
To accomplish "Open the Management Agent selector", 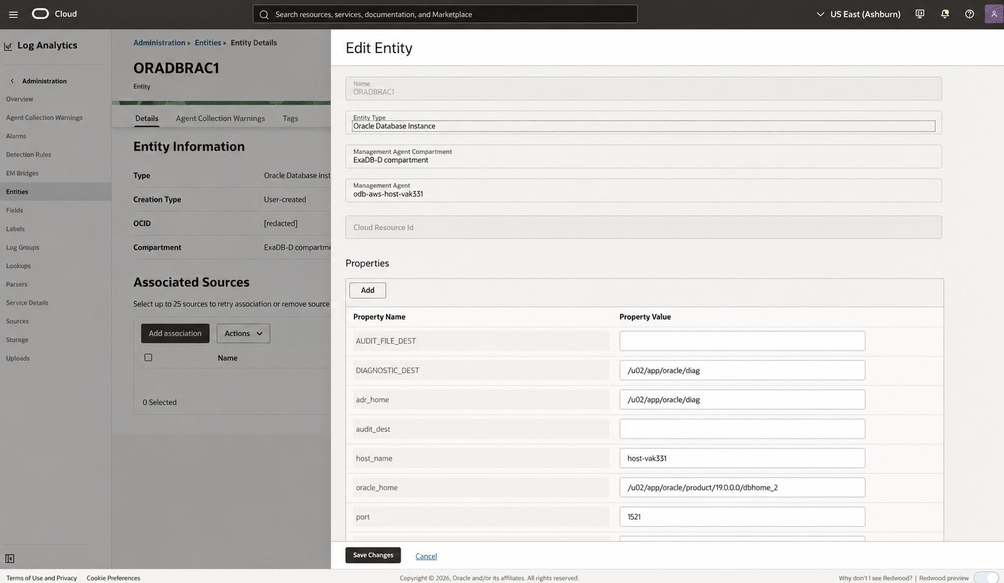I will click(x=644, y=190).
